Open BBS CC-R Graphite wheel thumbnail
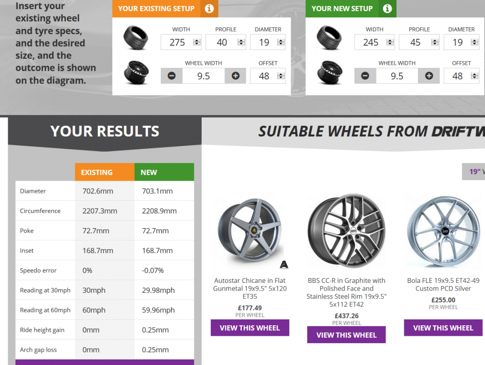485x365 pixels. pos(346,230)
